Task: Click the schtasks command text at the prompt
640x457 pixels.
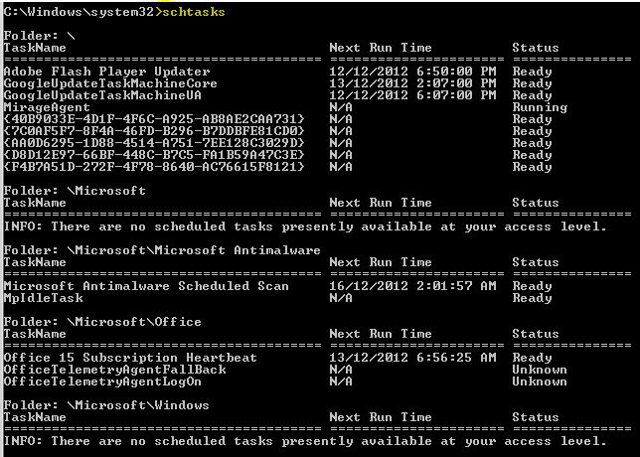Action: [194, 11]
